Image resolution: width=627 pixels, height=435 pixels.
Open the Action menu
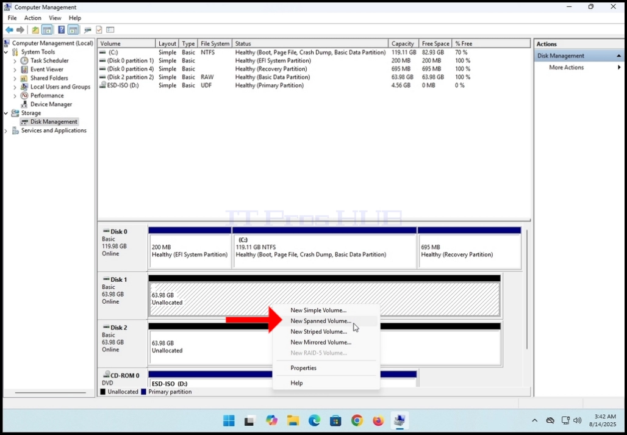[x=32, y=18]
